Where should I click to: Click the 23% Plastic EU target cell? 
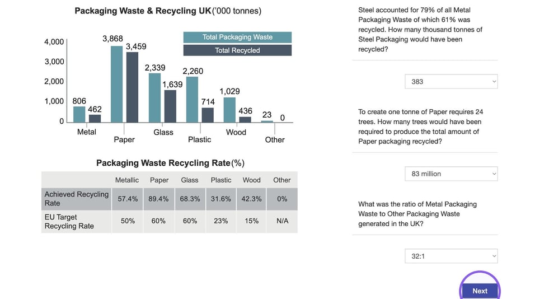(x=220, y=221)
